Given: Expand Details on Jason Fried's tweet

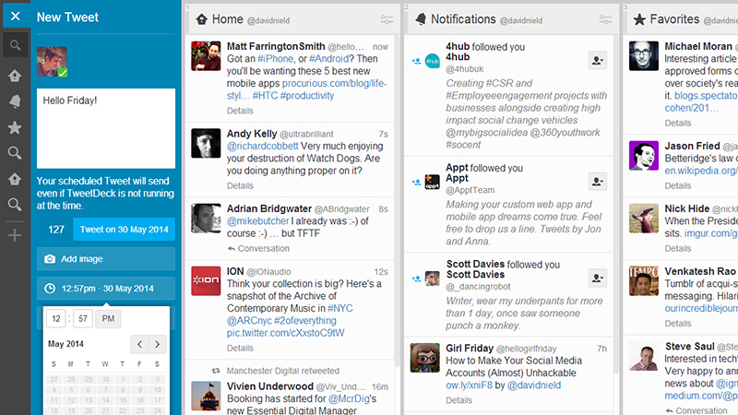Looking at the screenshot, I should 678,185.
